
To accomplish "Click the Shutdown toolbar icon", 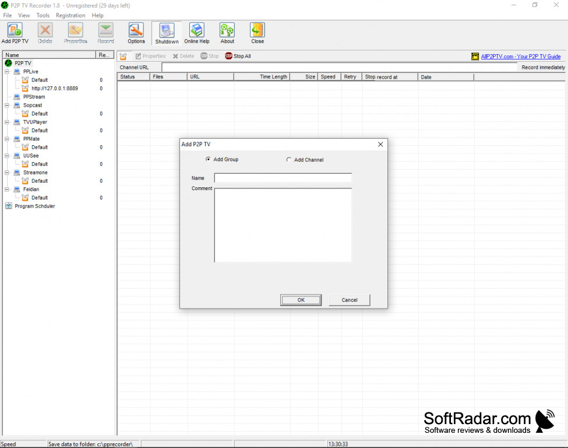I will (167, 33).
